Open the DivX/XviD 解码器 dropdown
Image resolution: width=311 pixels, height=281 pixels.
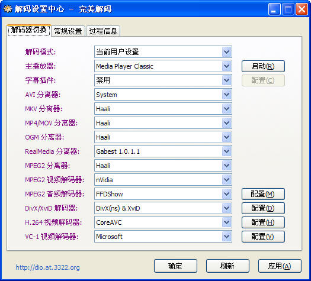(163, 208)
